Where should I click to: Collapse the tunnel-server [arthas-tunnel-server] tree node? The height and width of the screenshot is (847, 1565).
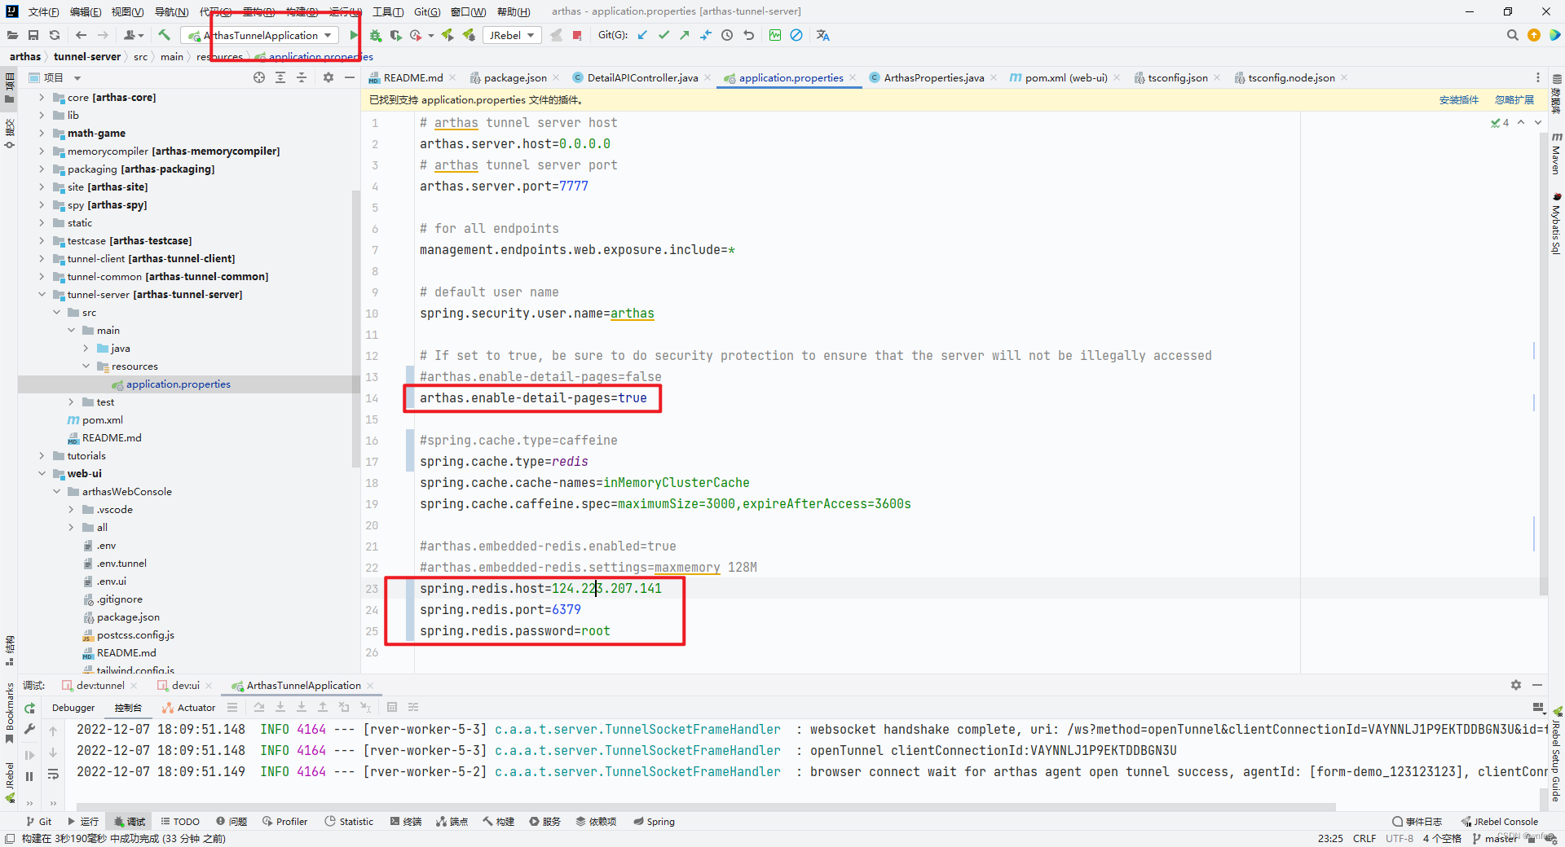pyautogui.click(x=42, y=294)
